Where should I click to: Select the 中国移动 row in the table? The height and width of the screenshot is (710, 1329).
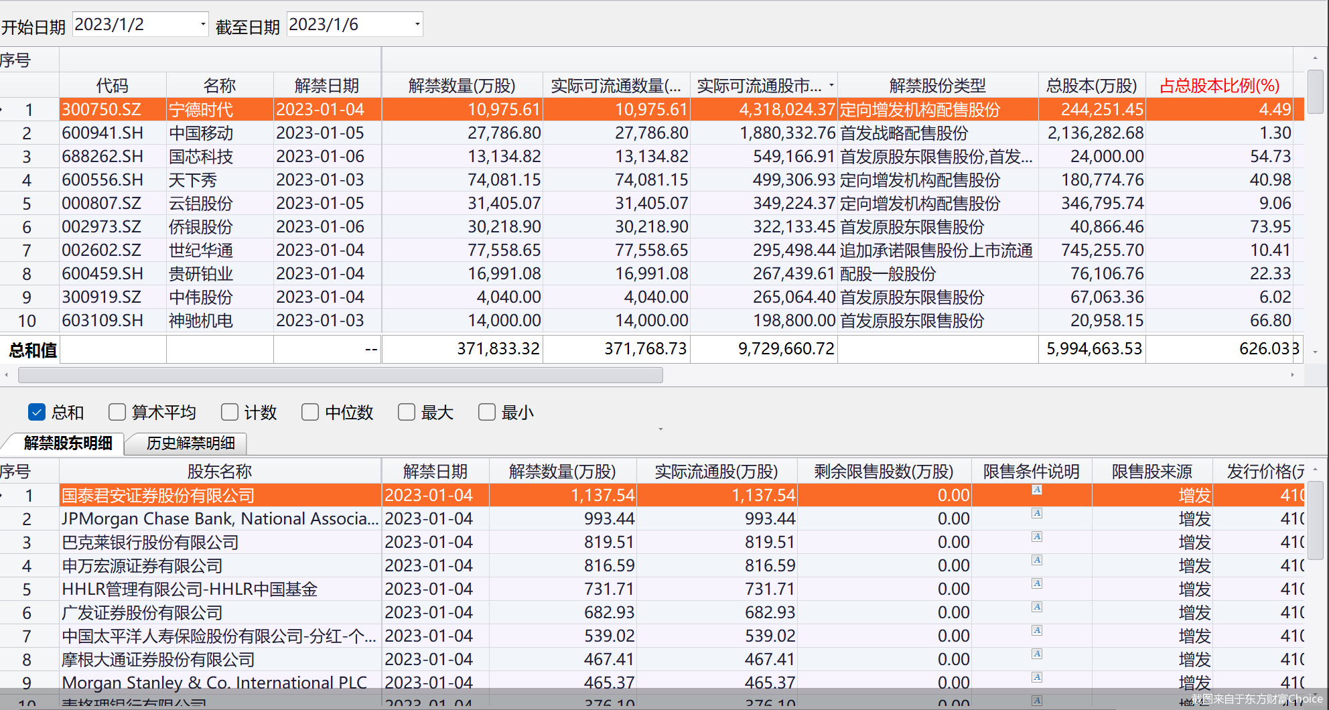tap(201, 133)
